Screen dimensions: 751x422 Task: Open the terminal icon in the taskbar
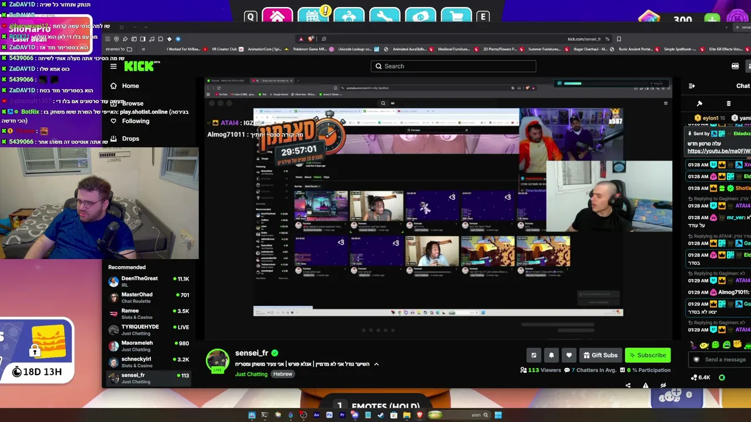coord(265,415)
